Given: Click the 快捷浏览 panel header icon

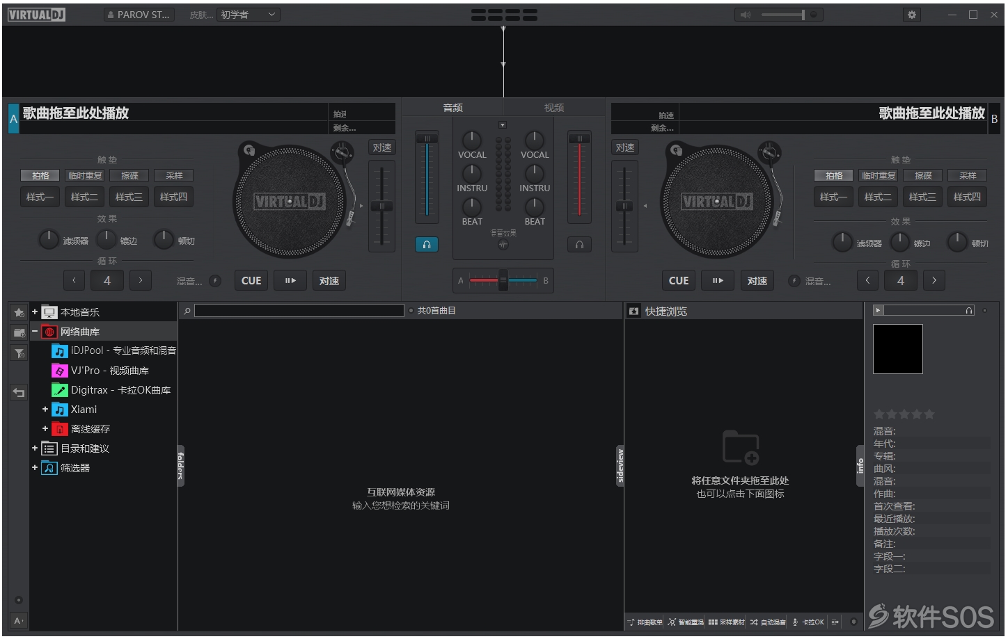Looking at the screenshot, I should (633, 311).
